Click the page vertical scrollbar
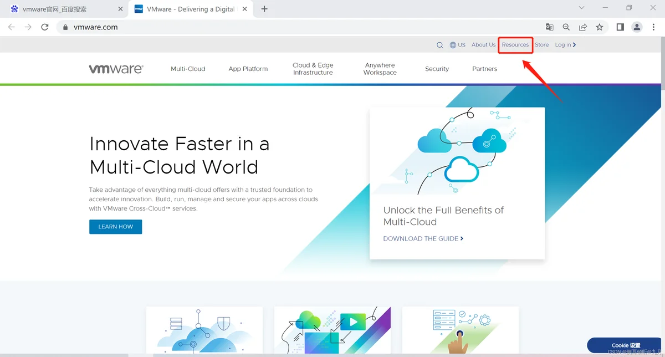 [662, 63]
